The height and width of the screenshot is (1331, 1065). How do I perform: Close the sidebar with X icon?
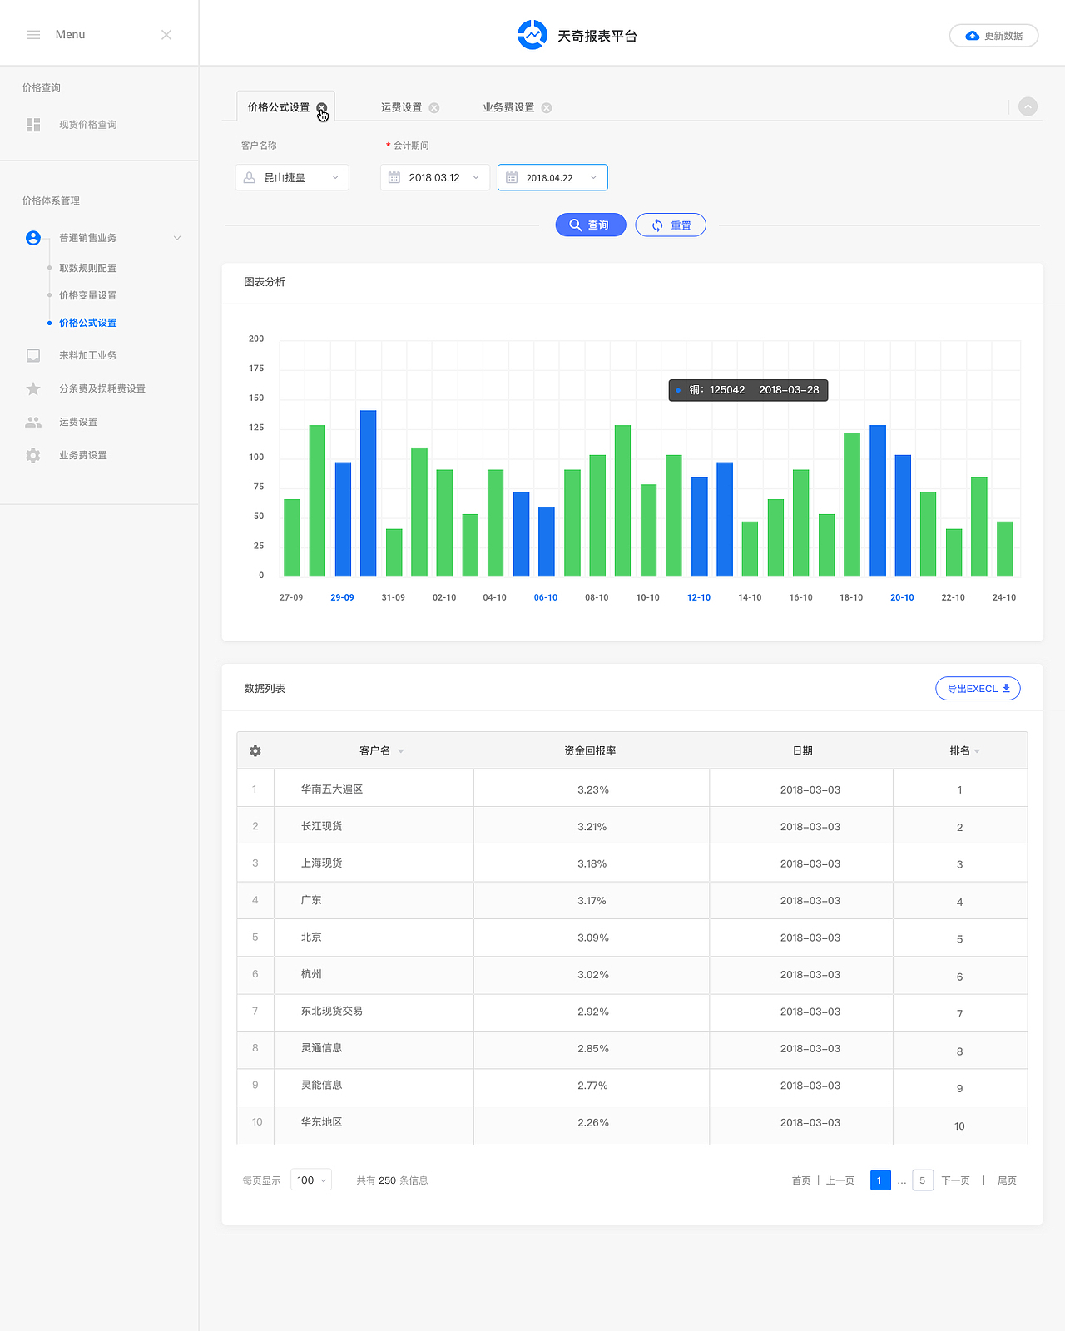166,35
